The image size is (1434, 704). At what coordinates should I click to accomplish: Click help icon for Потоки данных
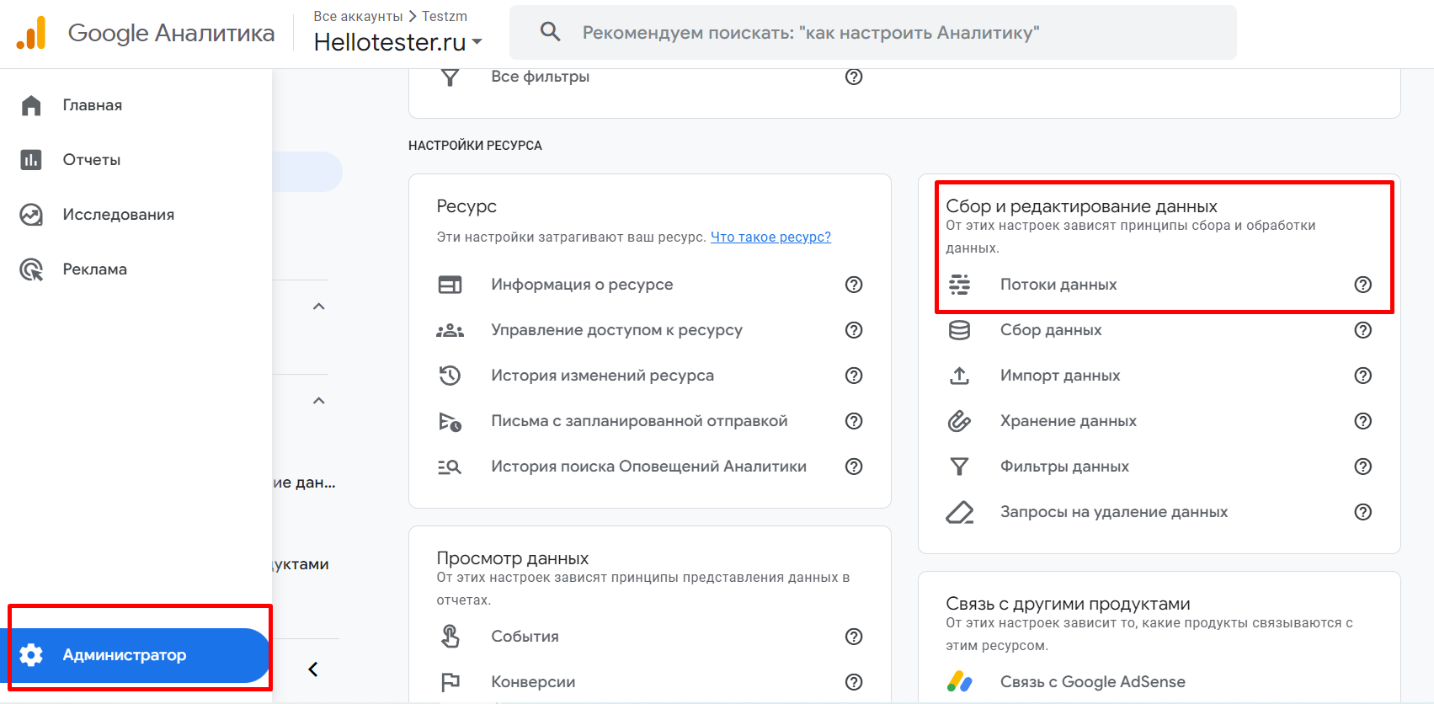point(1363,285)
